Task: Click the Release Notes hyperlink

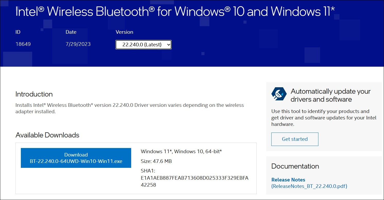Action: [x=288, y=180]
